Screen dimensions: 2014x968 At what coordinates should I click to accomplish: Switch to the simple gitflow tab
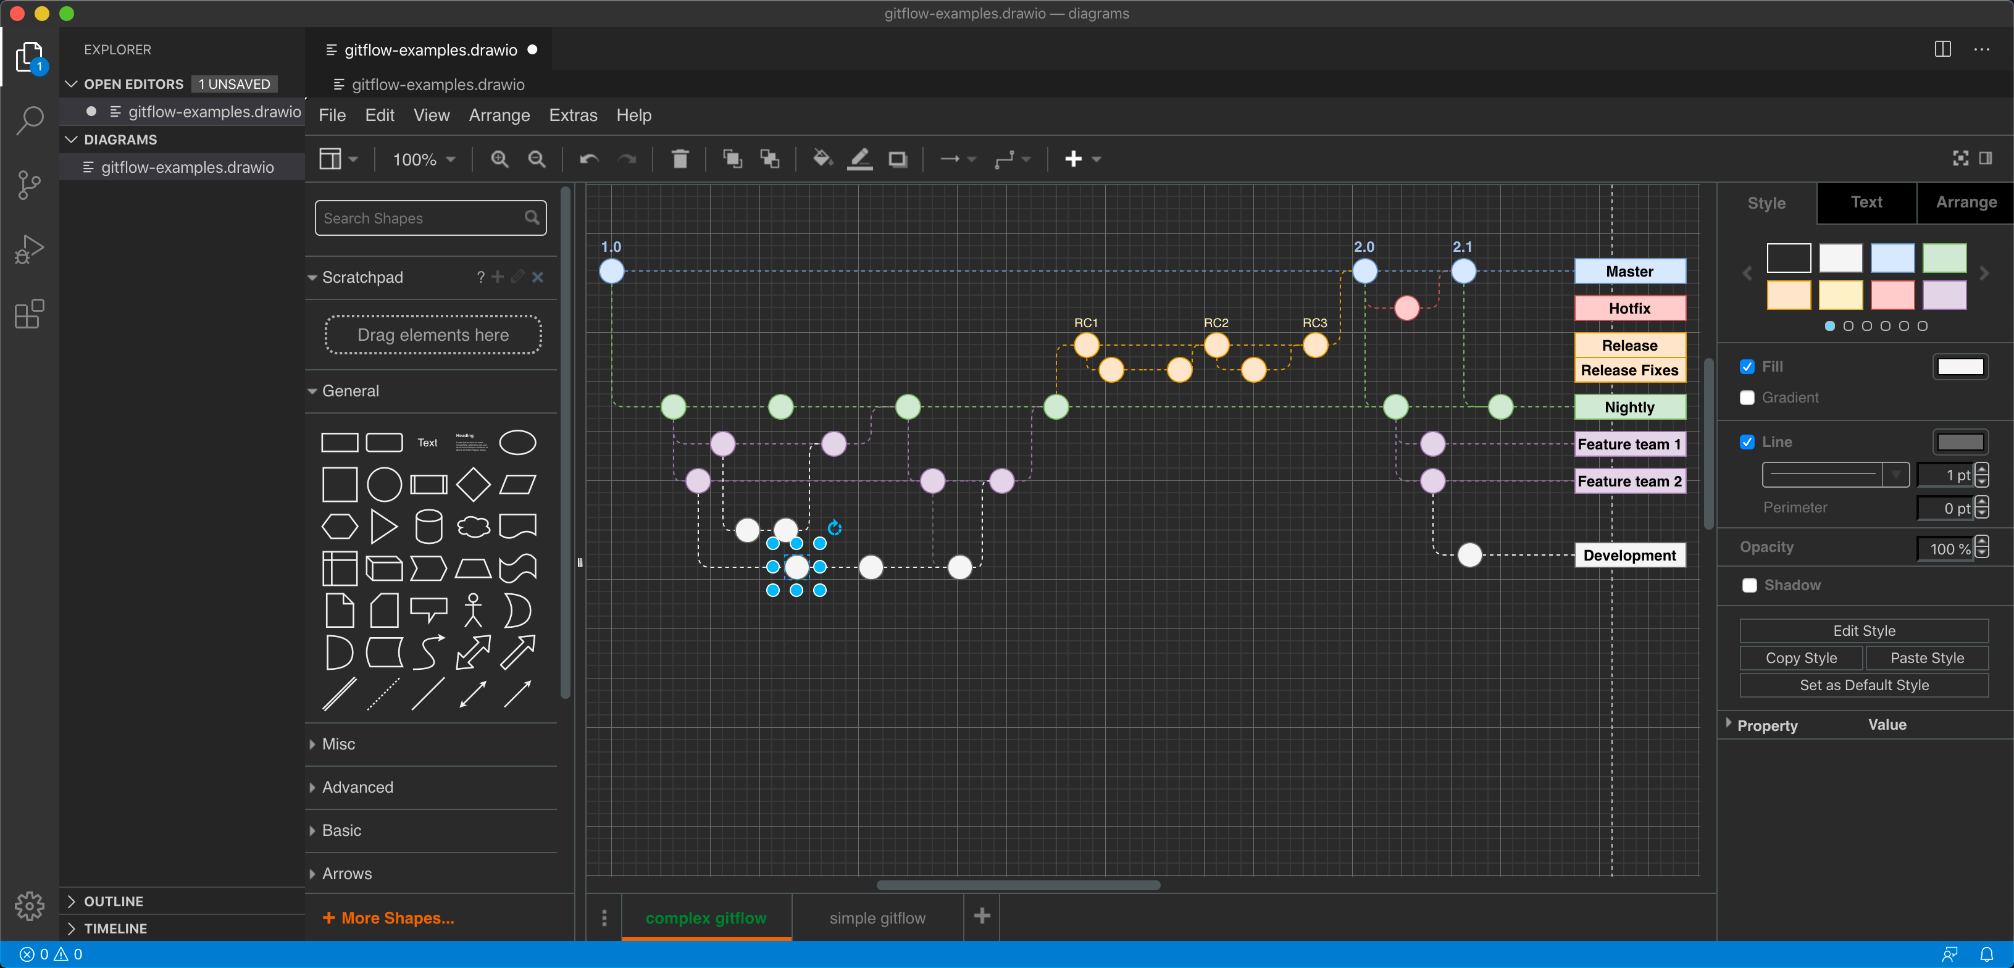point(877,917)
